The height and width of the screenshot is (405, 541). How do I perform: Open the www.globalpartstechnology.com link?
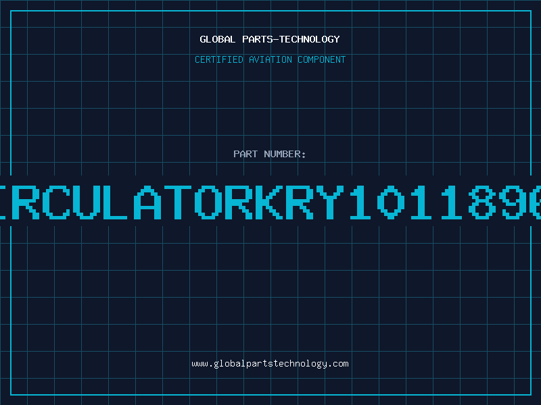270,364
